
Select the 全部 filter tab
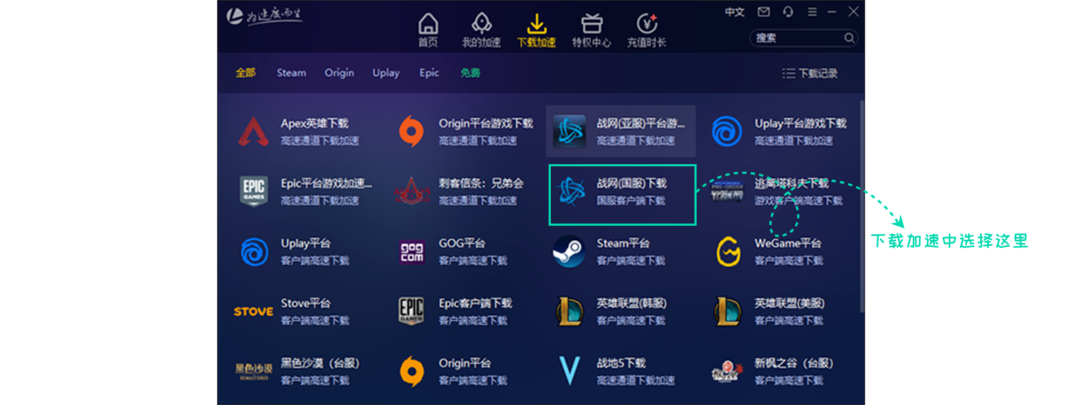click(x=245, y=73)
